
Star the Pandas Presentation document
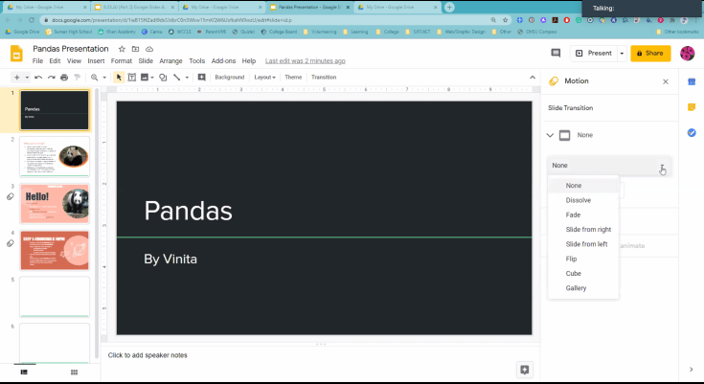click(x=122, y=49)
